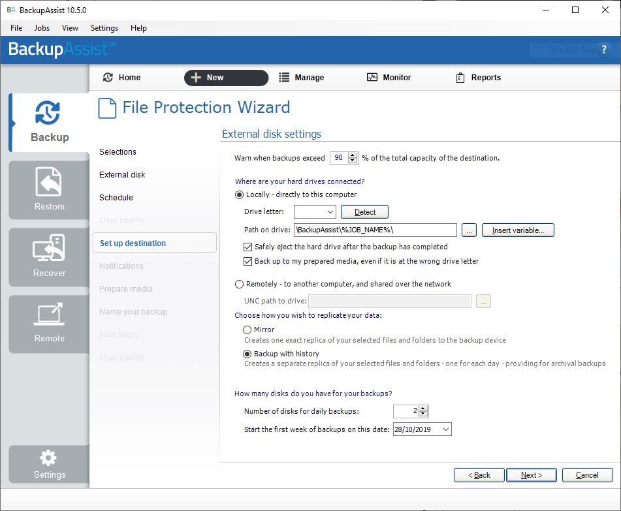Open the Remote section icon

point(49,315)
